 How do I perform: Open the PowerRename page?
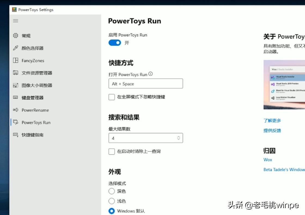coord(56,110)
